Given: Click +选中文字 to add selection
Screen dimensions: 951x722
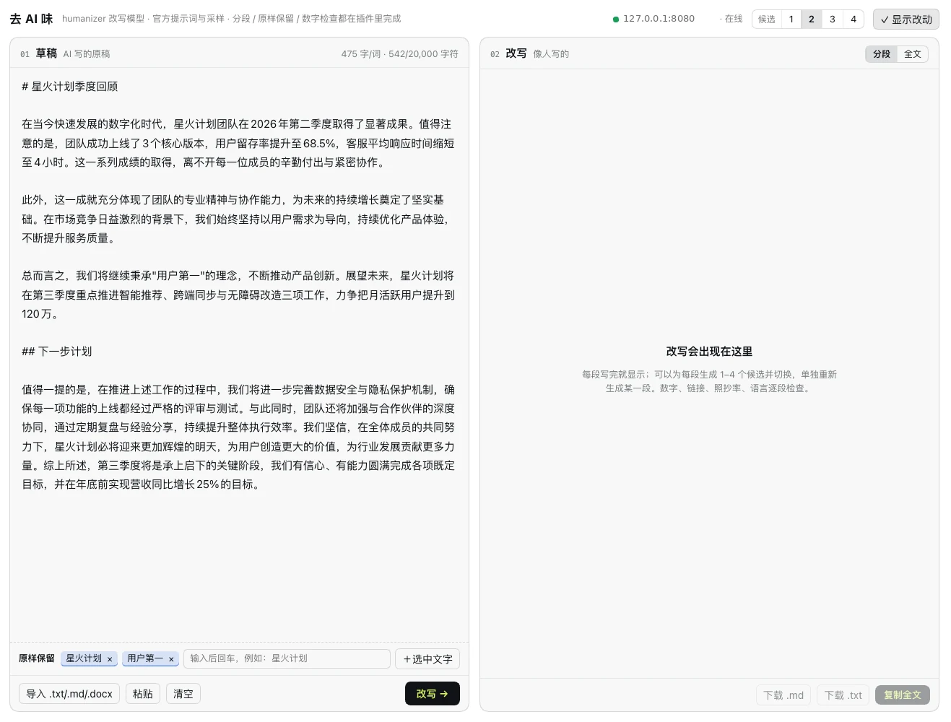Looking at the screenshot, I should click(427, 659).
